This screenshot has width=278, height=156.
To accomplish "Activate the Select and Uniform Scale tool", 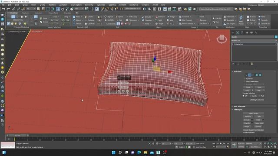I will click(x=67, y=9).
